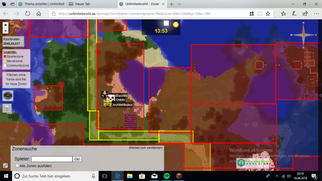The height and width of the screenshot is (181, 322).
Task: Open the Windows Start menu
Action: click(6, 176)
